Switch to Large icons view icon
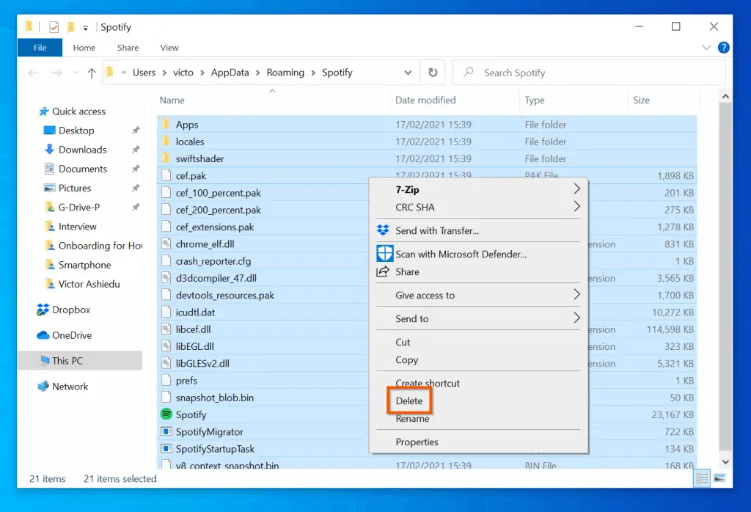This screenshot has height=512, width=751. (719, 478)
